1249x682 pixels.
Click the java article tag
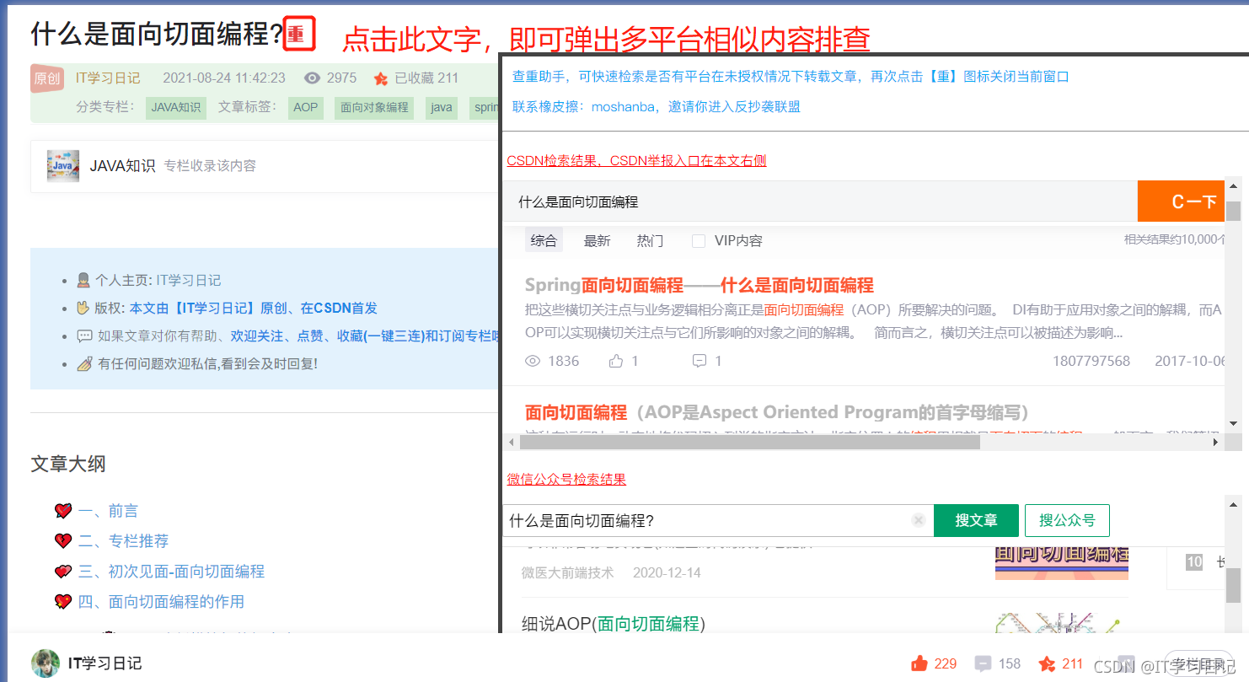click(441, 107)
